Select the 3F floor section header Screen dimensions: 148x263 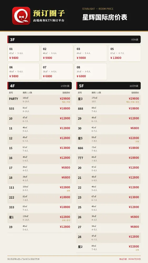pyautogui.click(x=74, y=39)
